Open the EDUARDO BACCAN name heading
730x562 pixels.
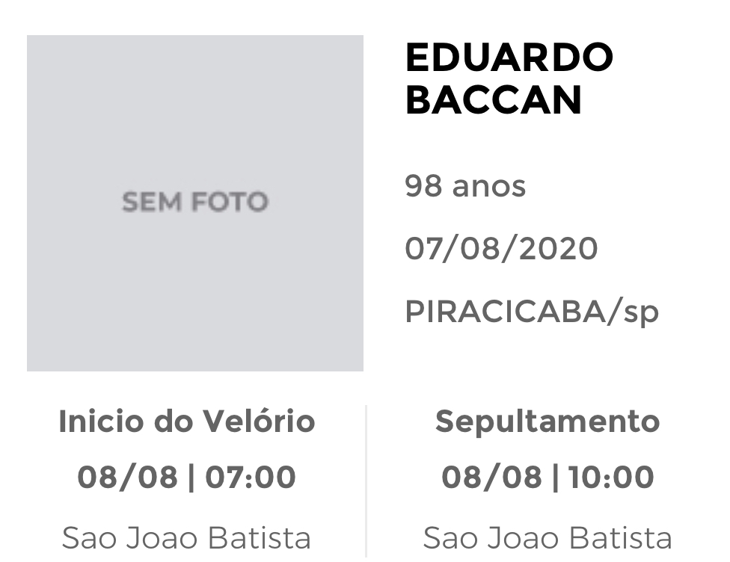(509, 78)
